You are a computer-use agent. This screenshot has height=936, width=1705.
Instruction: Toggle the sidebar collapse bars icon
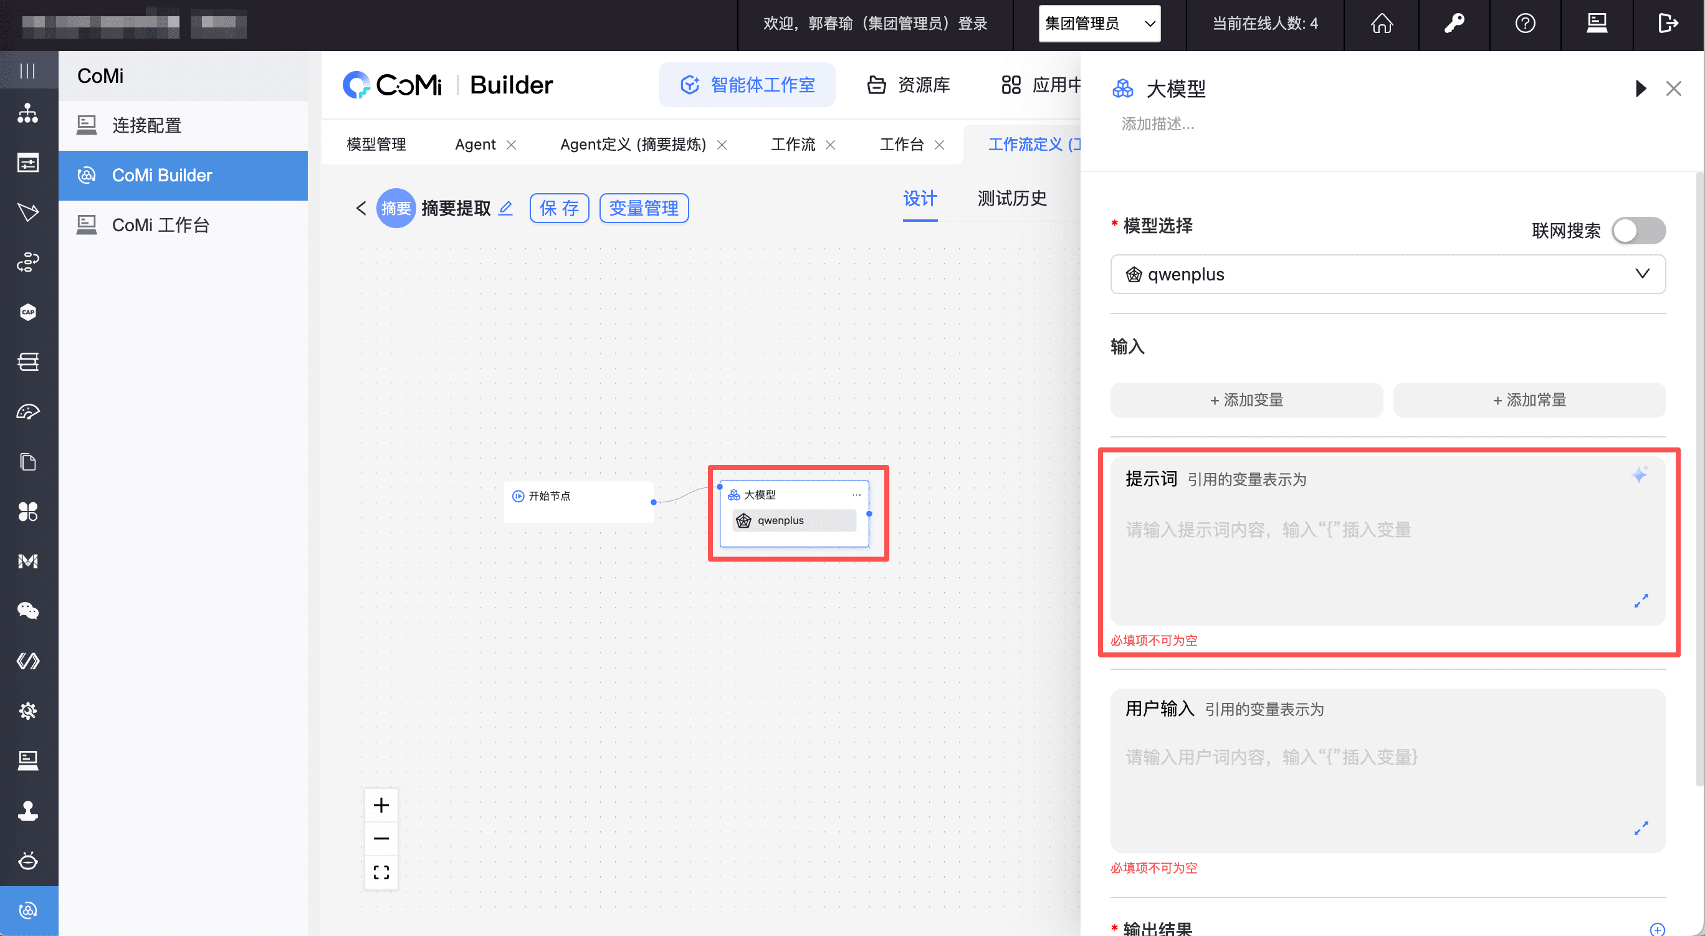(x=28, y=70)
